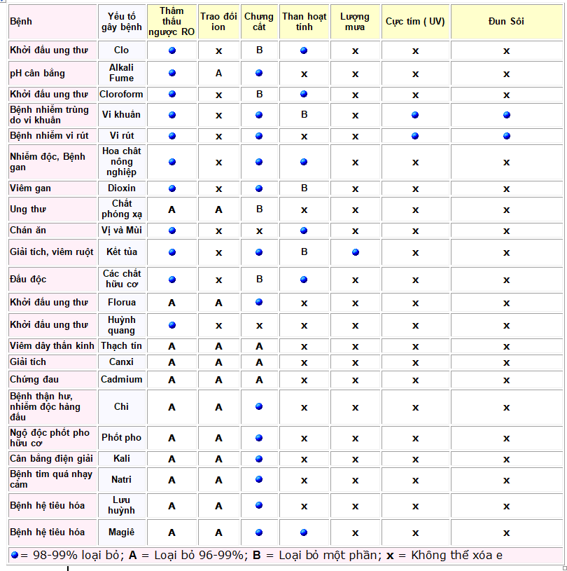Click the "Yếu tố gây bệnh" header cell
Image resolution: width=567 pixels, height=571 pixels.
coord(122,22)
